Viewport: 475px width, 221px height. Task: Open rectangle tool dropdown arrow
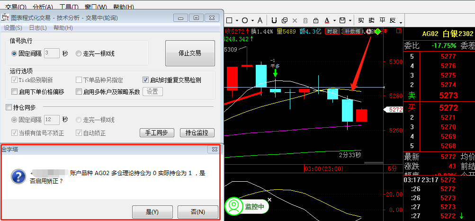click(237, 21)
